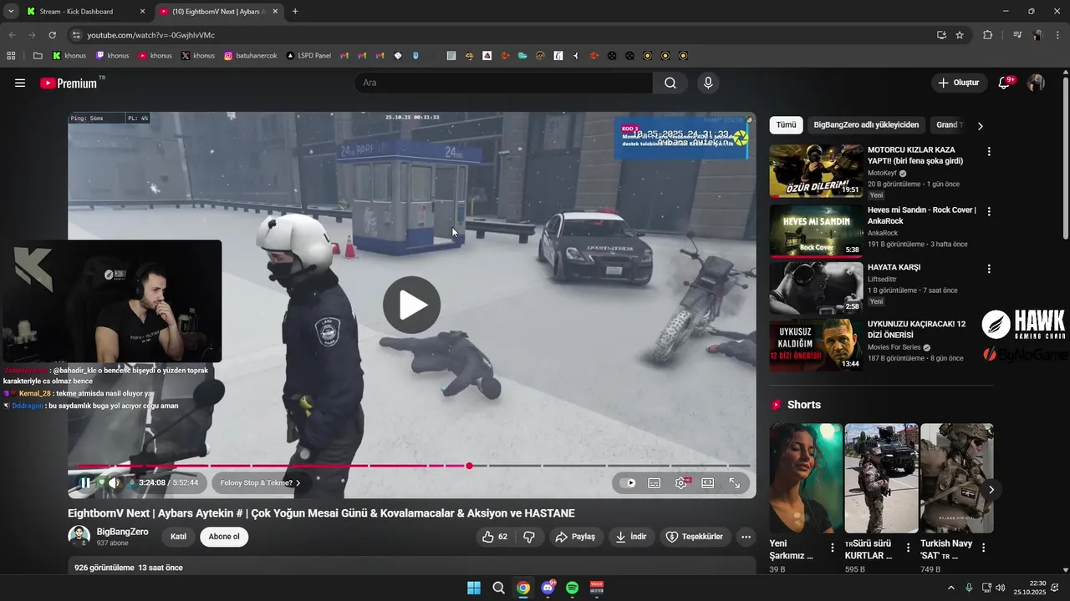Like the video (62 likes)
Image resolution: width=1070 pixels, height=601 pixels.
coord(494,537)
